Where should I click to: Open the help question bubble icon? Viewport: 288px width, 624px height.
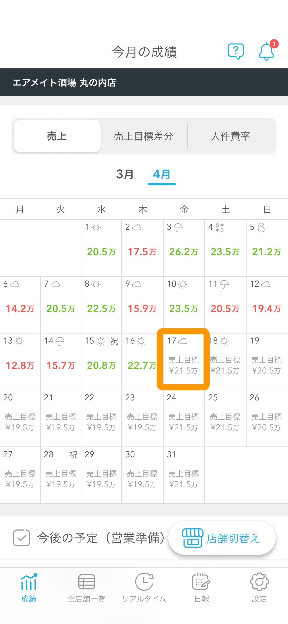236,51
